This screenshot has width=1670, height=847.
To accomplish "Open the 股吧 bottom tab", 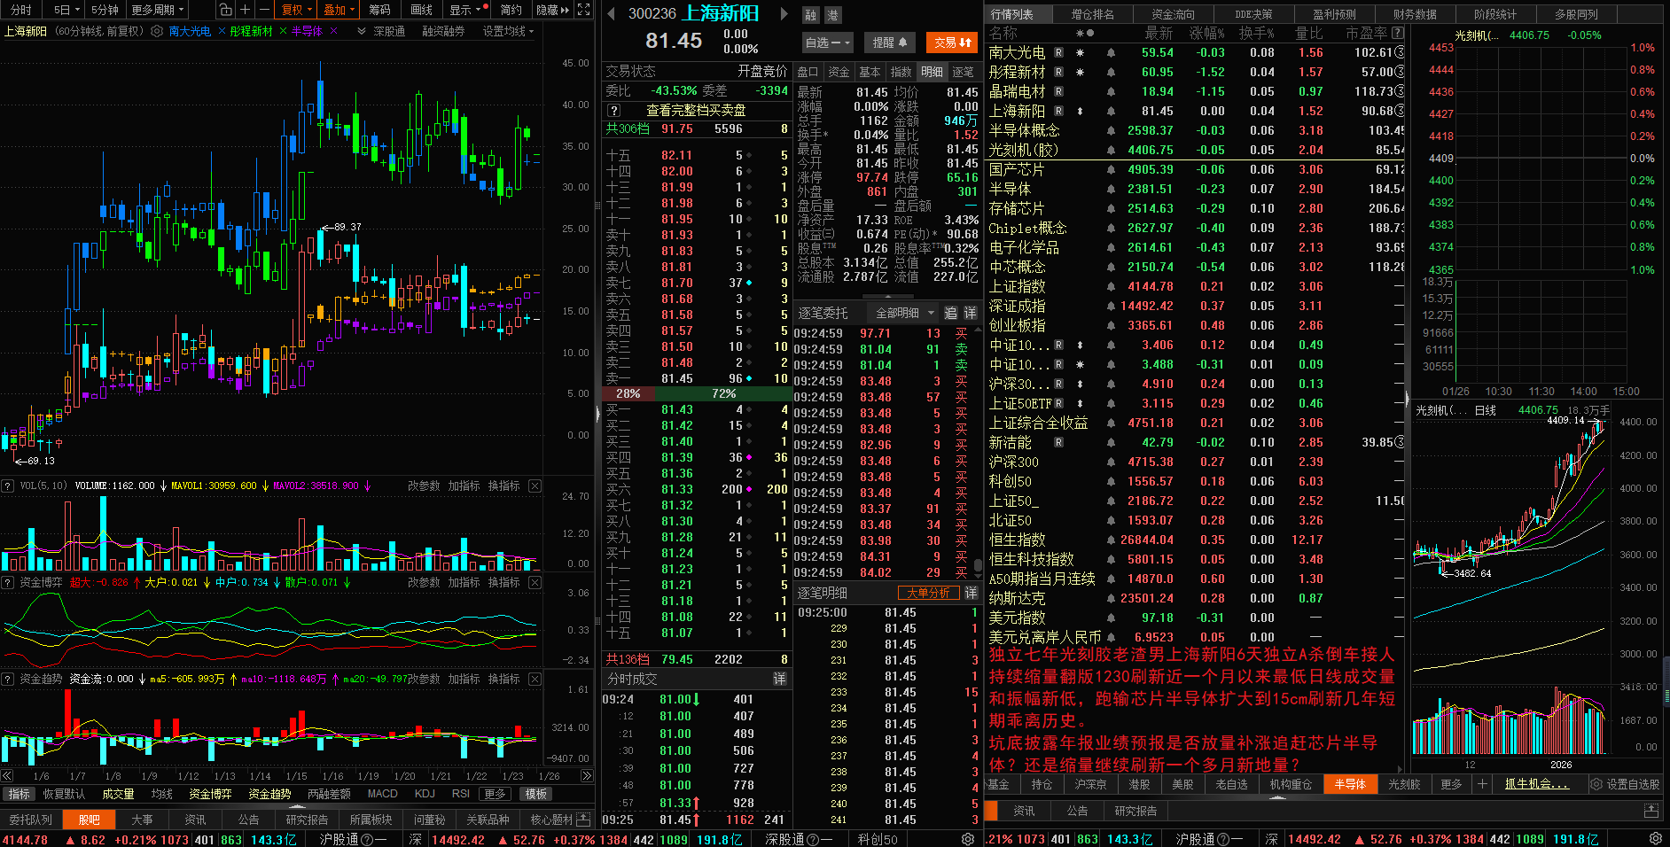I will [89, 820].
